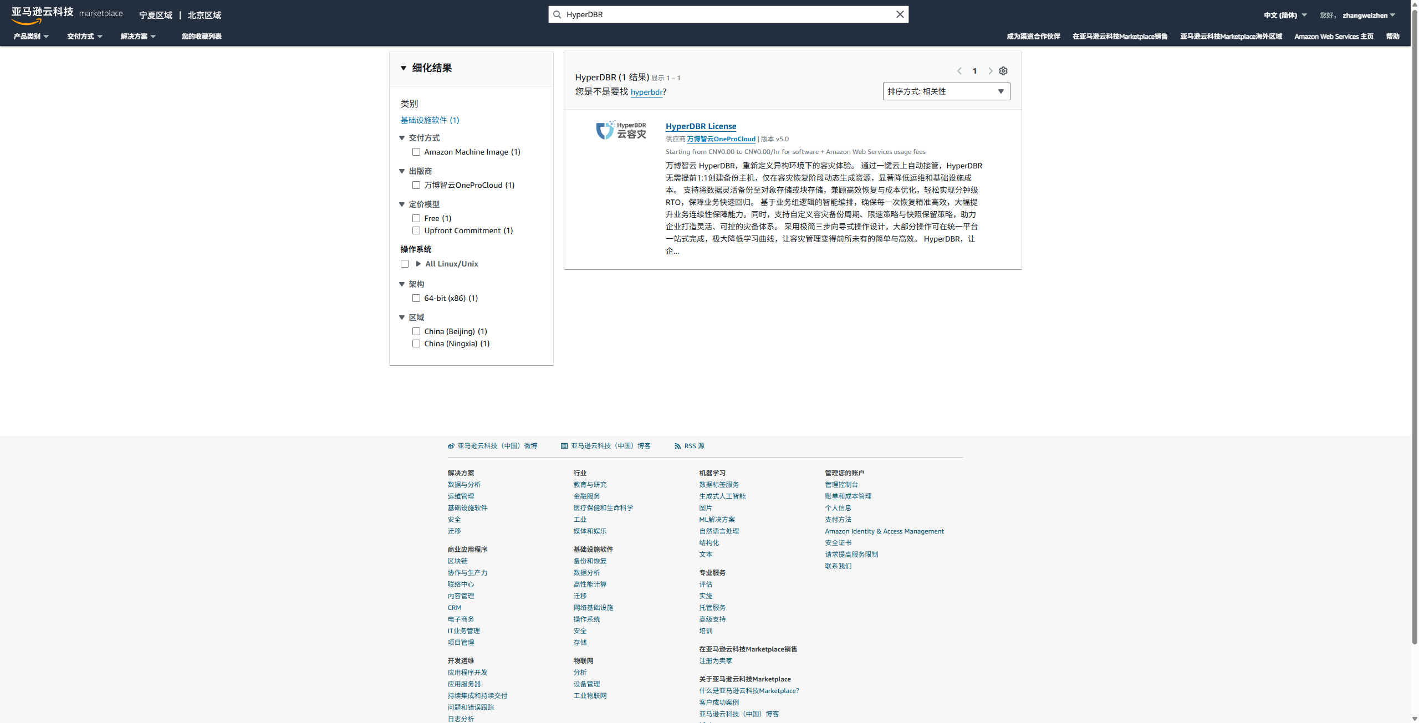Open 亚马逊云科技Marketplace海外区域 top link

pyautogui.click(x=1231, y=37)
